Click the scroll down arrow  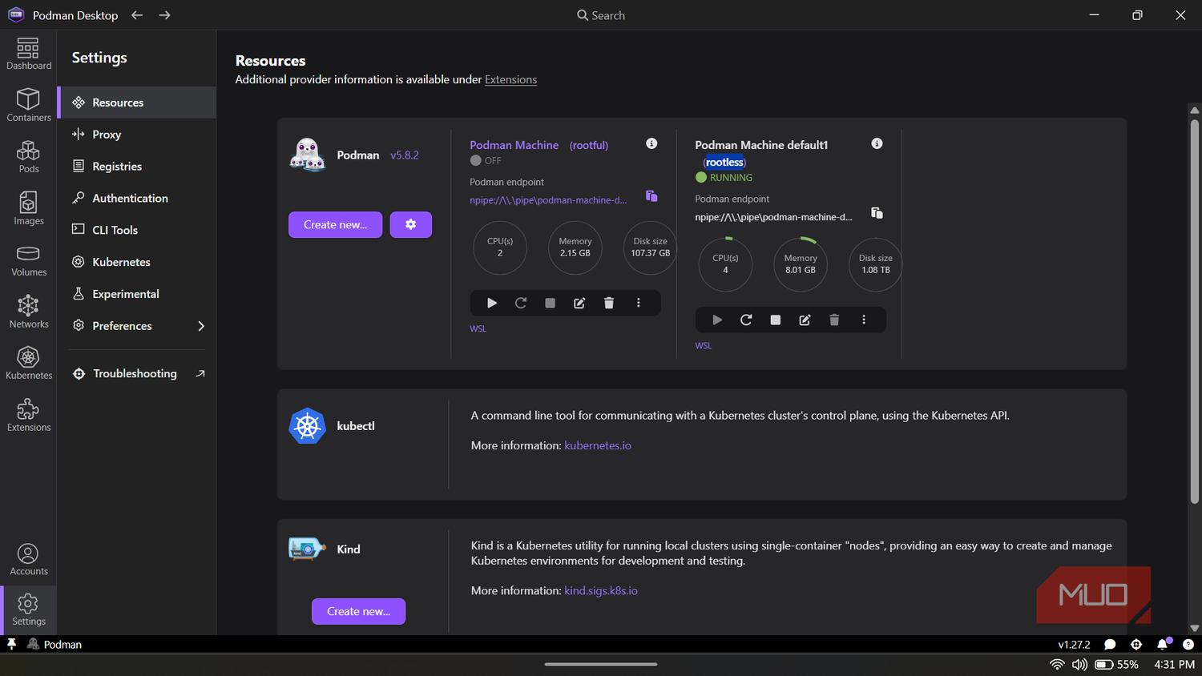click(1194, 629)
